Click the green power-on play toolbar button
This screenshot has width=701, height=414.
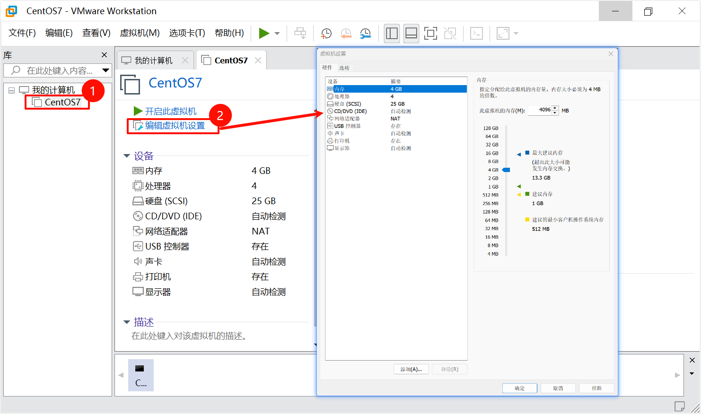pos(264,33)
